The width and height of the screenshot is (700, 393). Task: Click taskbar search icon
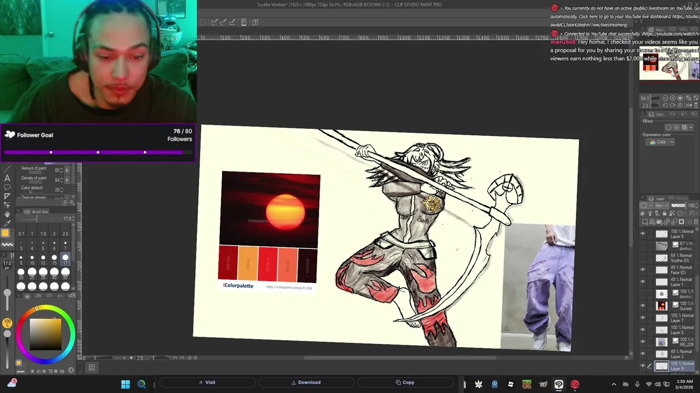click(x=142, y=384)
